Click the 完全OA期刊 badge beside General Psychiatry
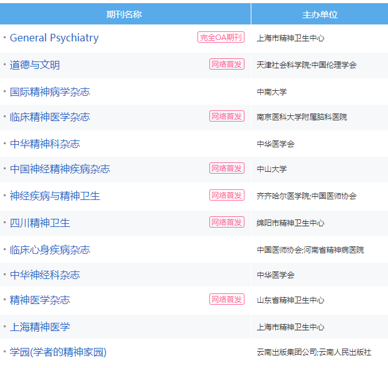The image size is (388, 368). click(221, 37)
